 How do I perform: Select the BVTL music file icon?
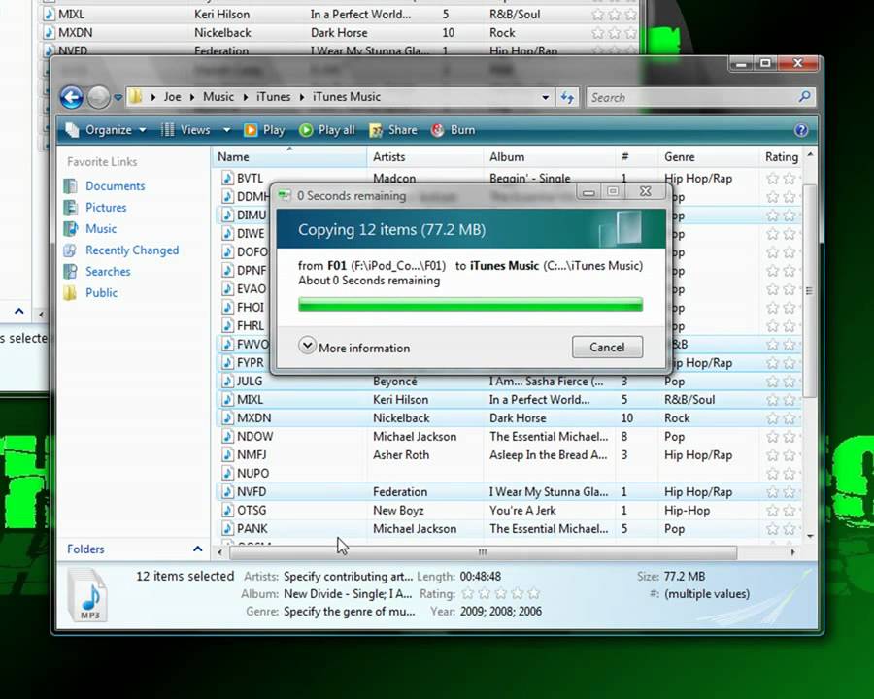(x=227, y=179)
